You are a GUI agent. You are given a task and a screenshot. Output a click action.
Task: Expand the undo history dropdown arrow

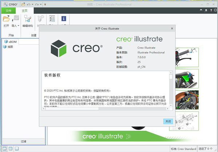click(x=33, y=4)
